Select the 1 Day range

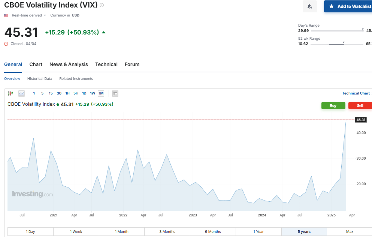click(x=30, y=231)
